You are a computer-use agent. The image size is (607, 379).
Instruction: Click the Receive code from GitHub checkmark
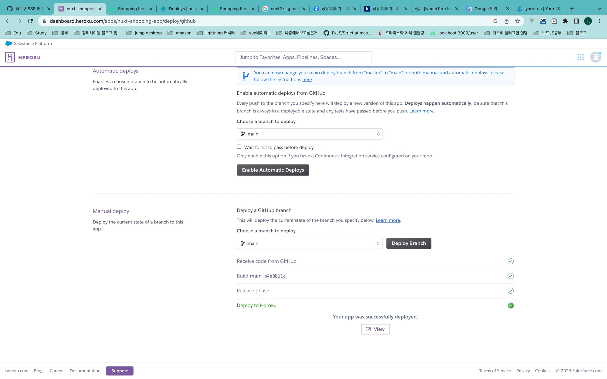(x=511, y=261)
